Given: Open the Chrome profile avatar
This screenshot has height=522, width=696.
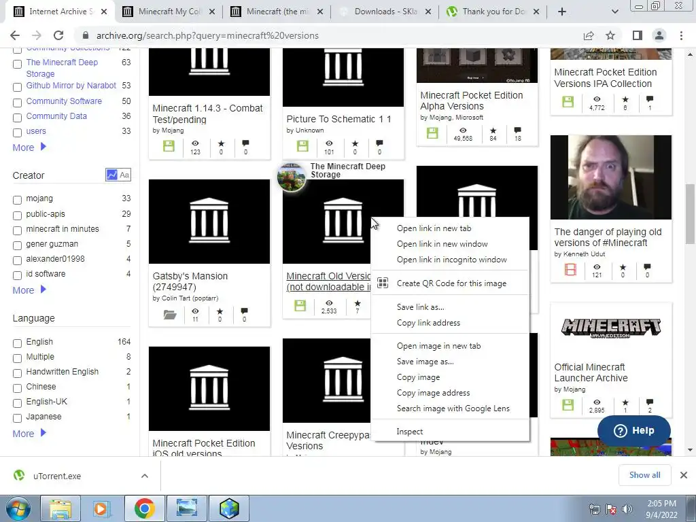Looking at the screenshot, I should pyautogui.click(x=659, y=35).
